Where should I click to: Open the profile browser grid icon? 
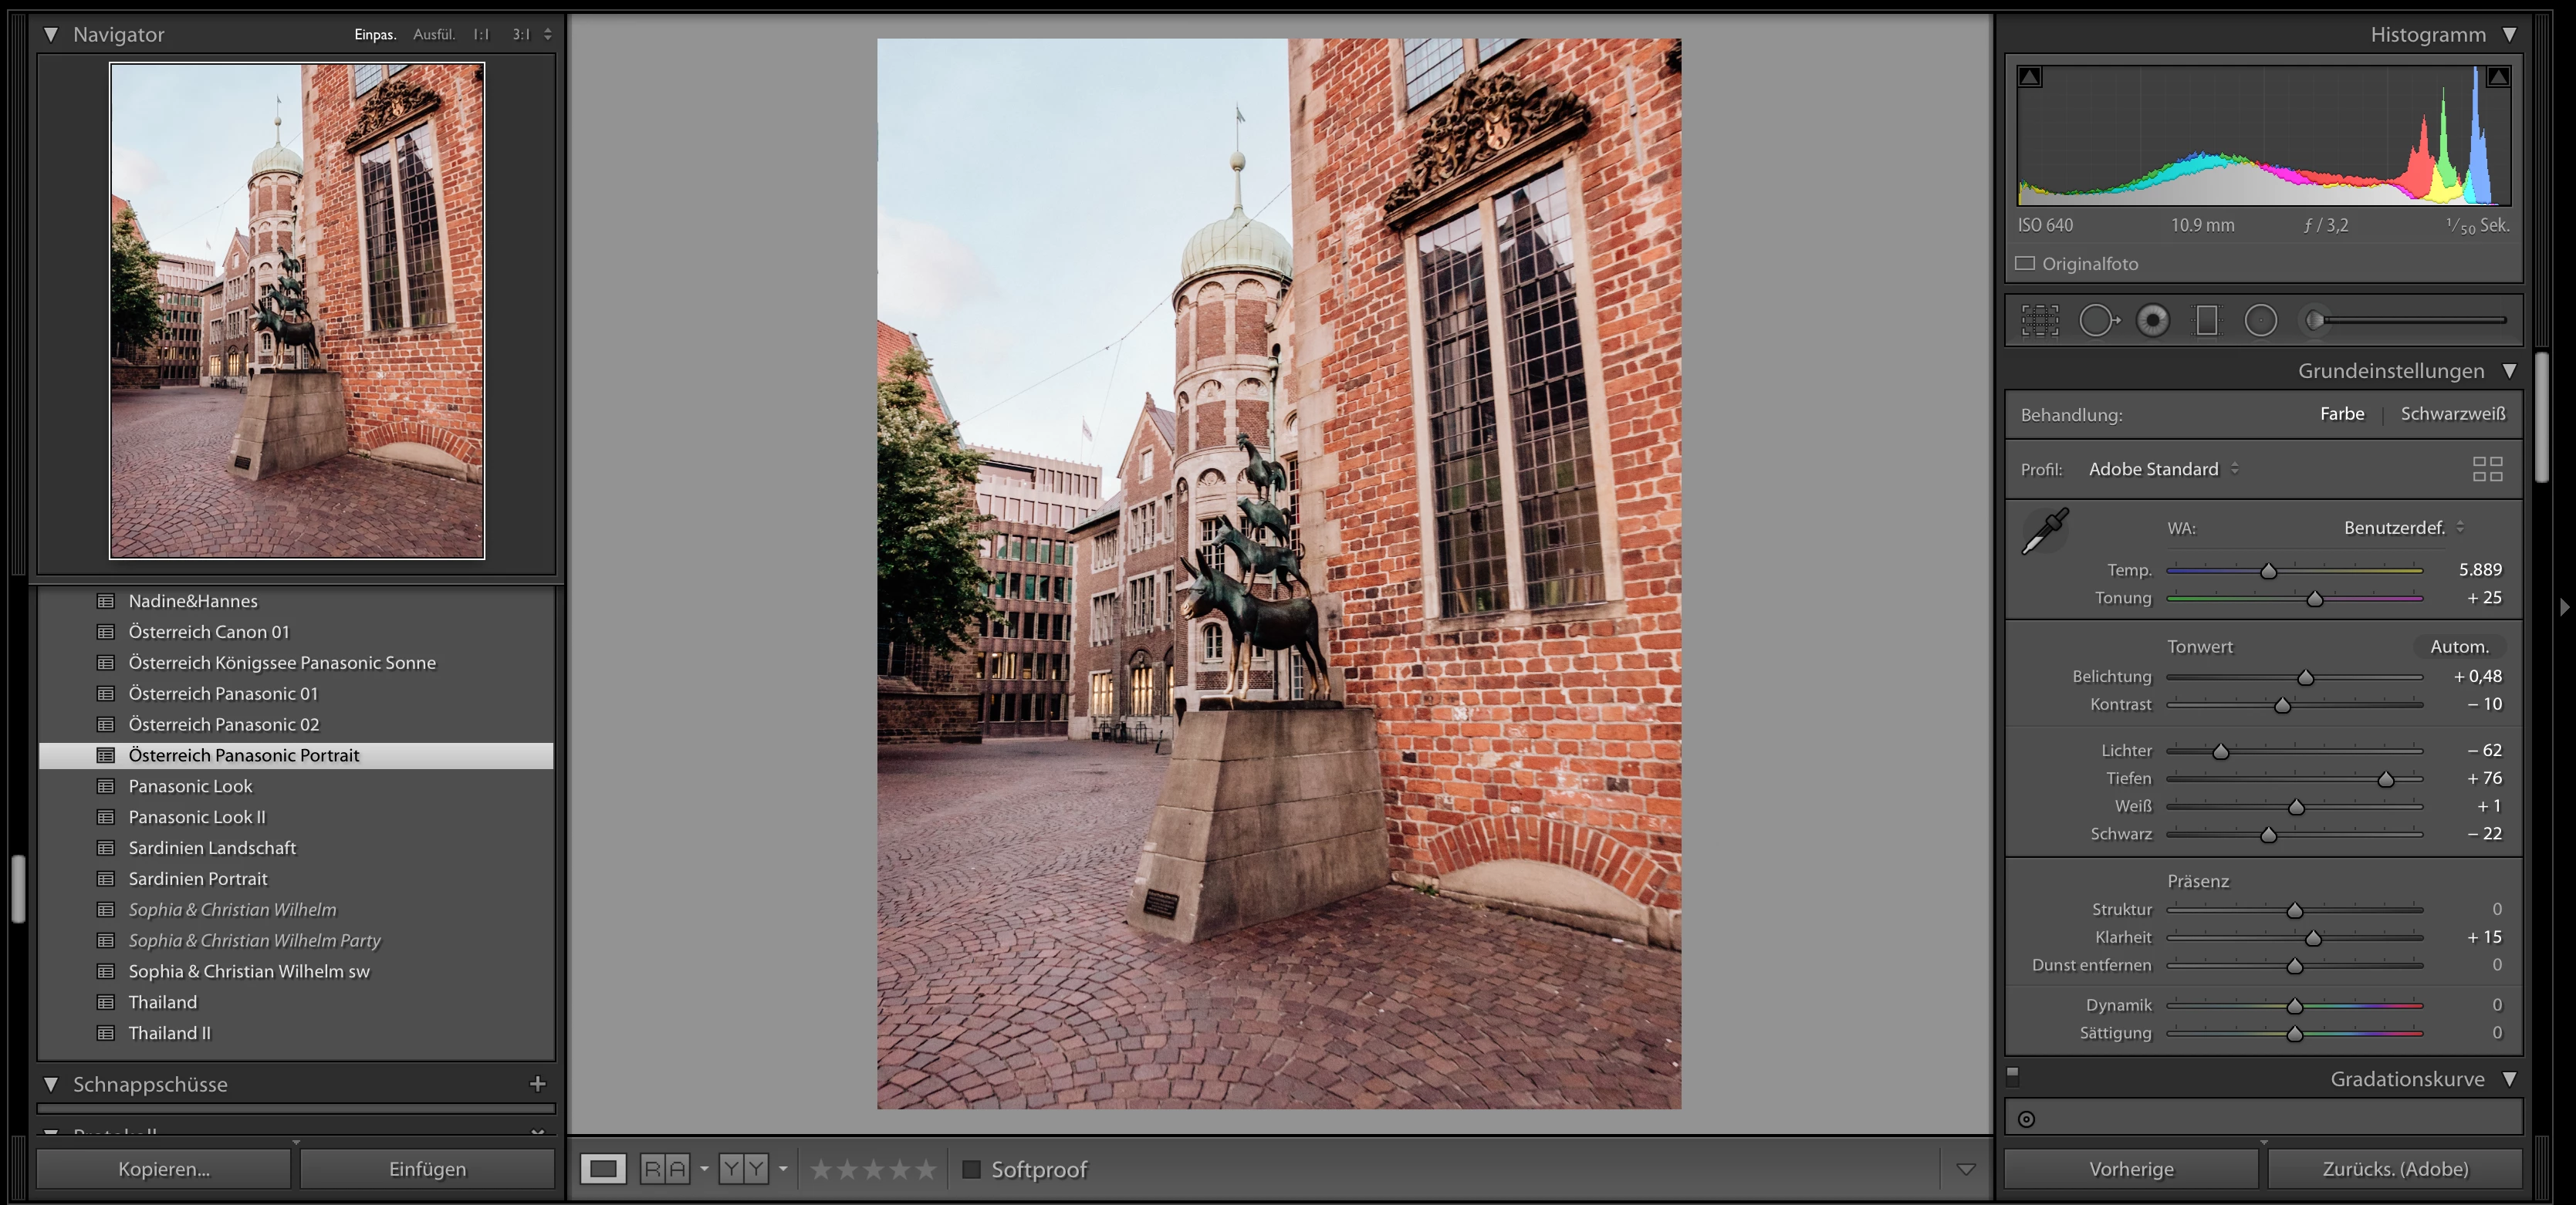click(2487, 469)
